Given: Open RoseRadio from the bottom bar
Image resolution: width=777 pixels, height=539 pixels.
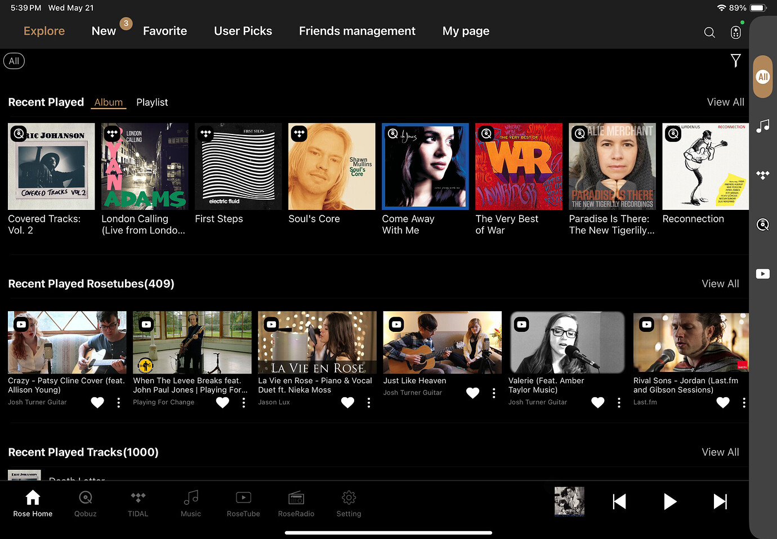Looking at the screenshot, I should point(296,503).
